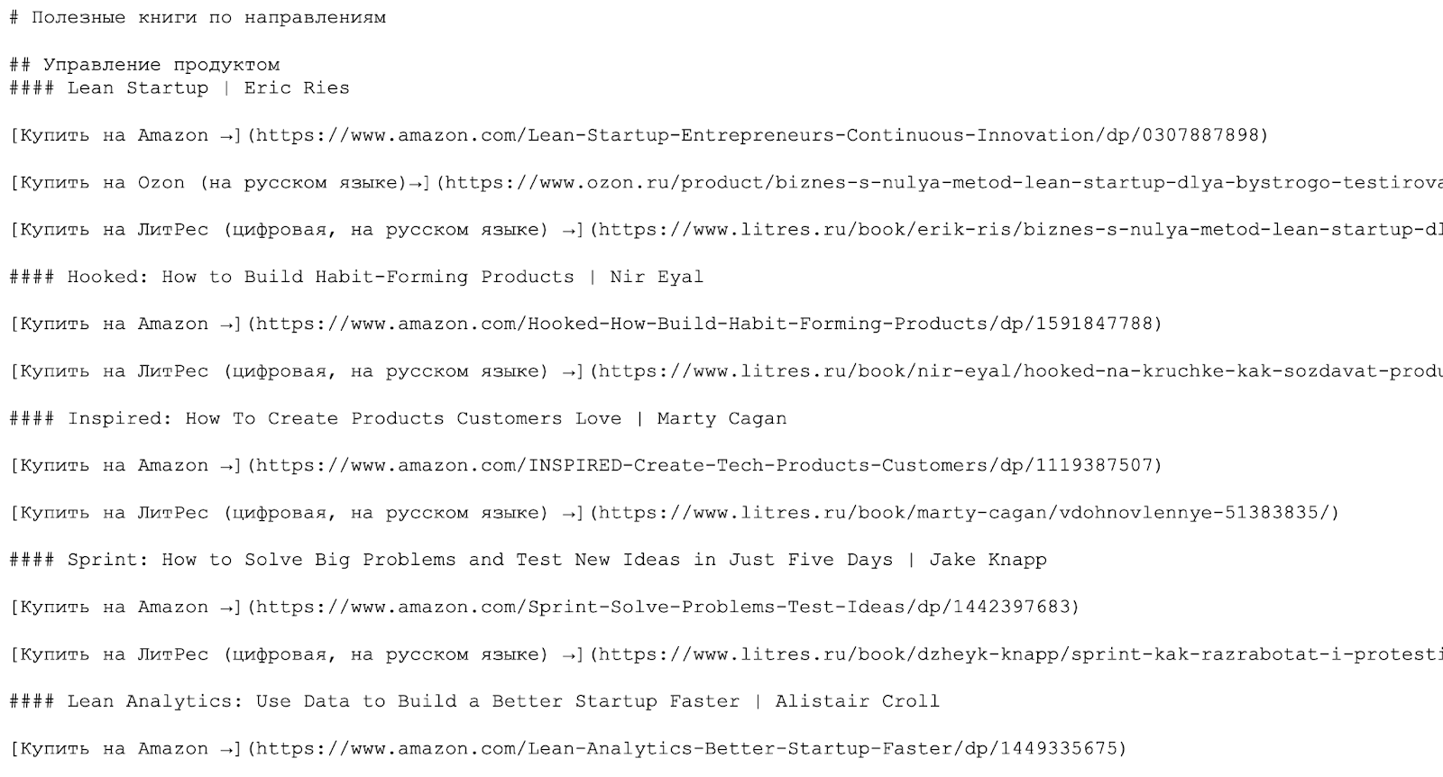Open the Amazon Sprint-Solve-Problems URL
Image resolution: width=1443 pixels, height=777 pixels.
[663, 608]
